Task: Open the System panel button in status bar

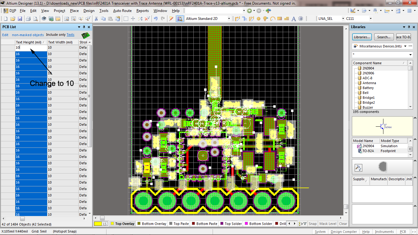Action: pyautogui.click(x=320, y=232)
